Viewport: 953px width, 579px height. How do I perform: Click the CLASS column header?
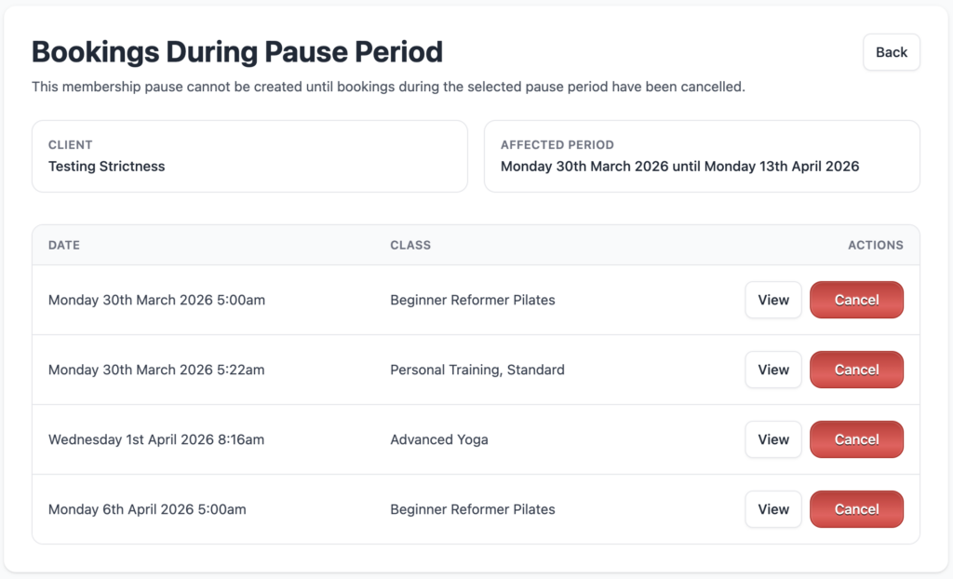click(410, 246)
